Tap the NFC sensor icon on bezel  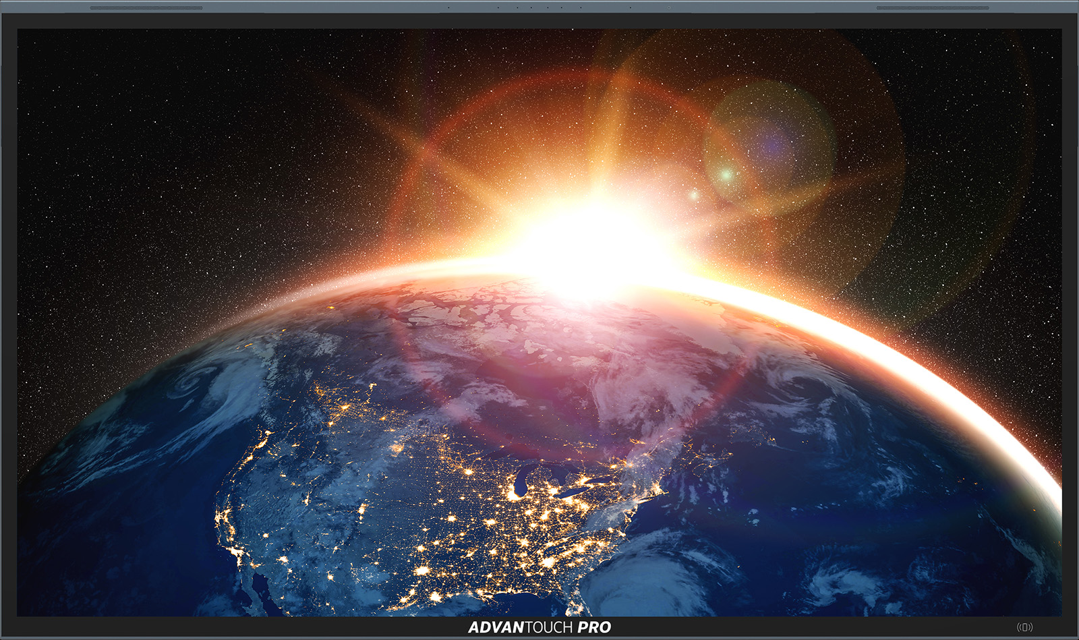tap(1024, 627)
